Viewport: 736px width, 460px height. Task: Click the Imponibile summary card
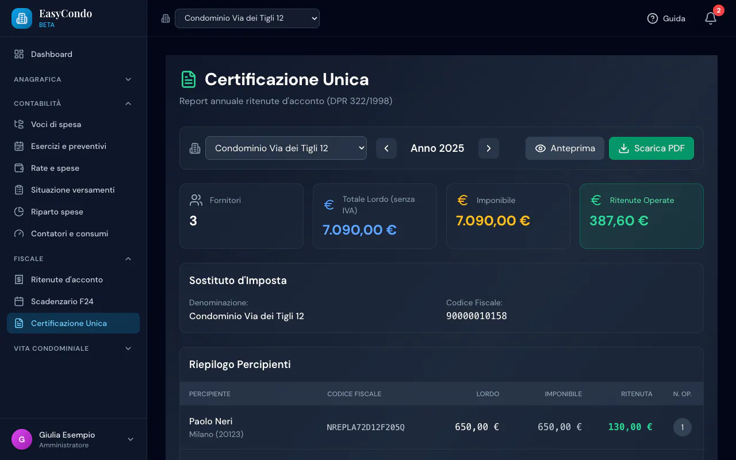[x=508, y=216]
